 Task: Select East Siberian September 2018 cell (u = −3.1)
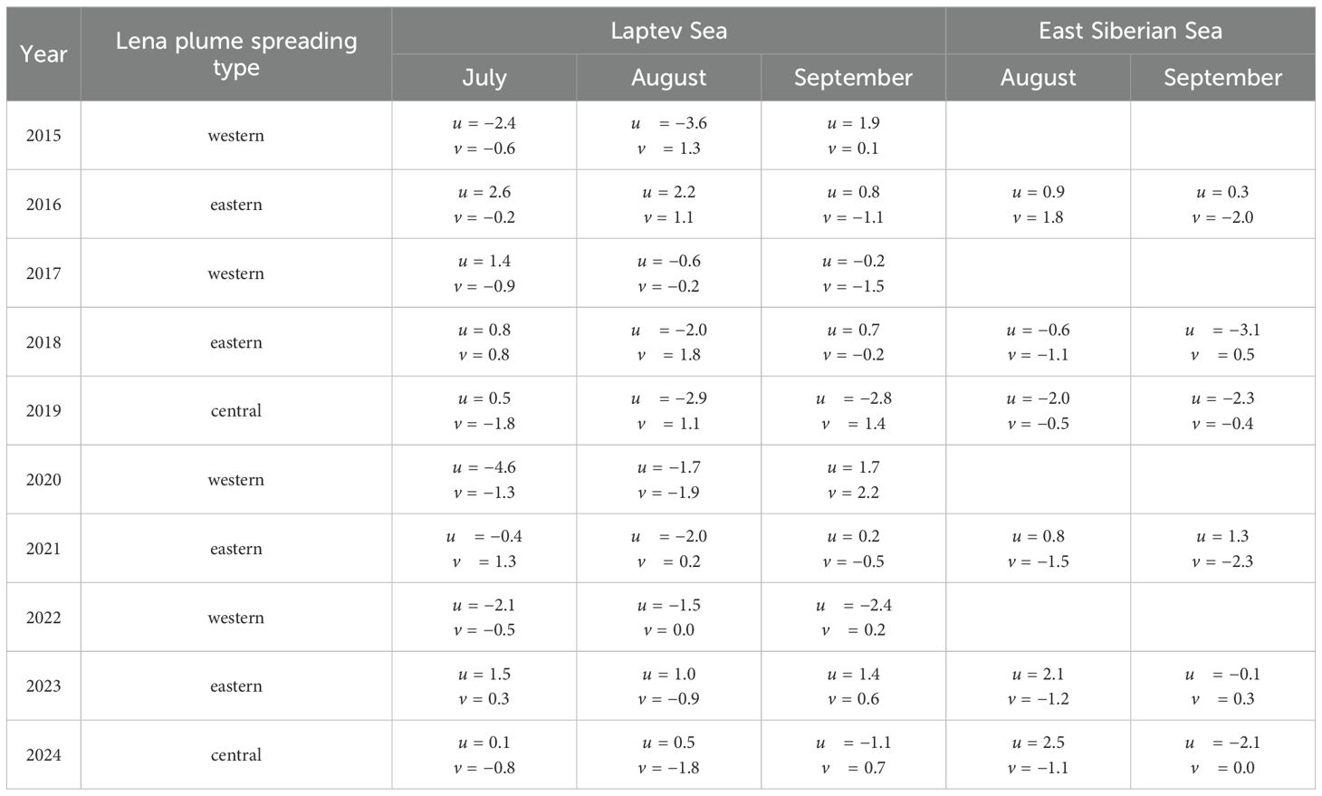[1222, 342]
